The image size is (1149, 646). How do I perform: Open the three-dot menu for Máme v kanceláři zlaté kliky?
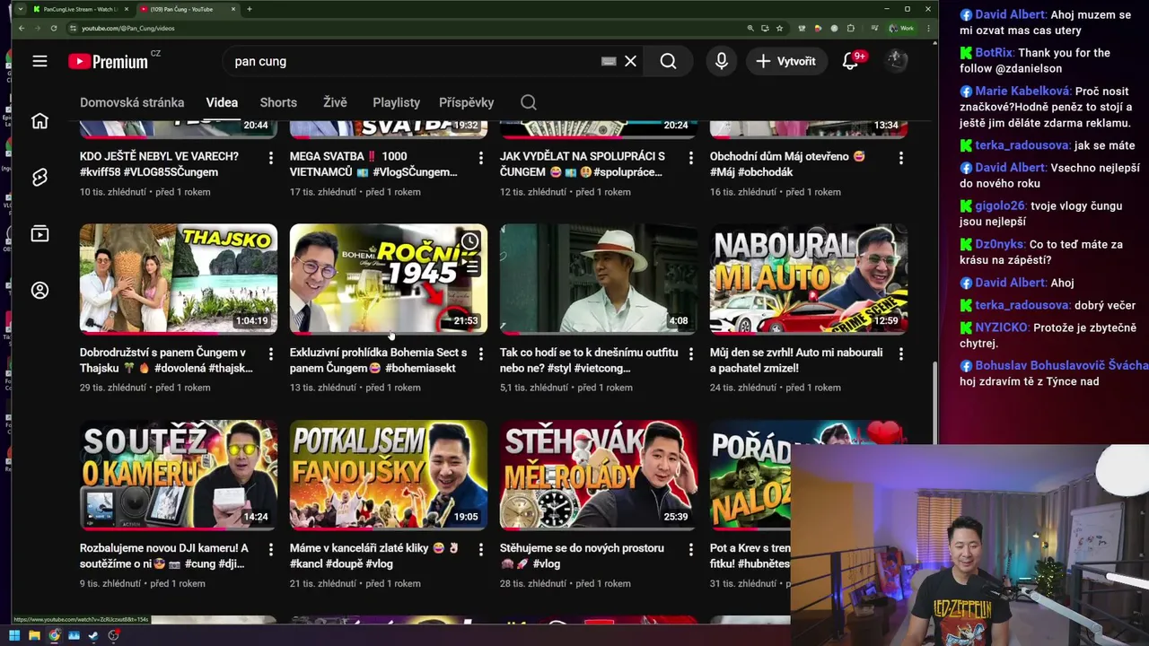click(x=480, y=549)
